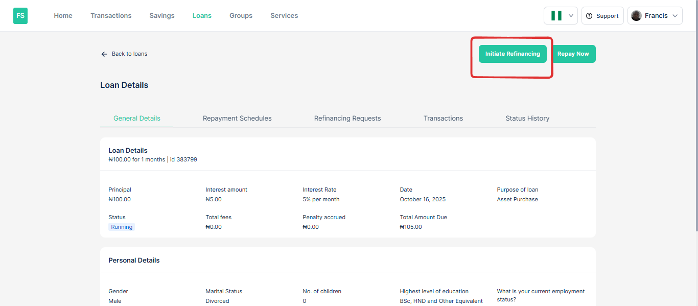Switch to the Repayment Schedules tab
The width and height of the screenshot is (698, 306).
click(237, 119)
